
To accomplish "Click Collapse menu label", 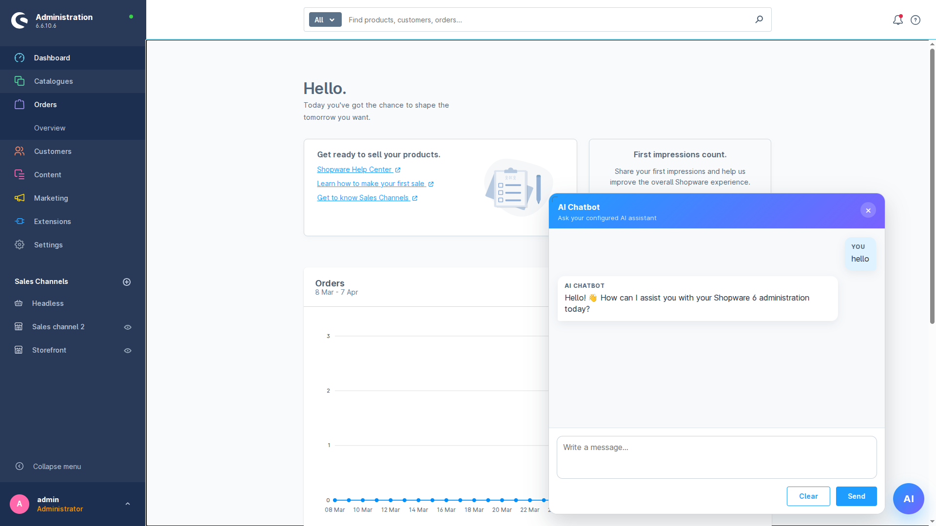I will (57, 467).
